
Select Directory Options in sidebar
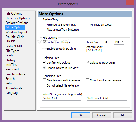click(x=18, y=18)
